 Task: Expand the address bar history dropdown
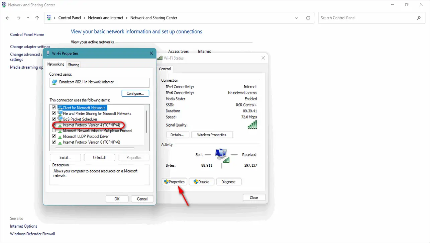point(297,18)
